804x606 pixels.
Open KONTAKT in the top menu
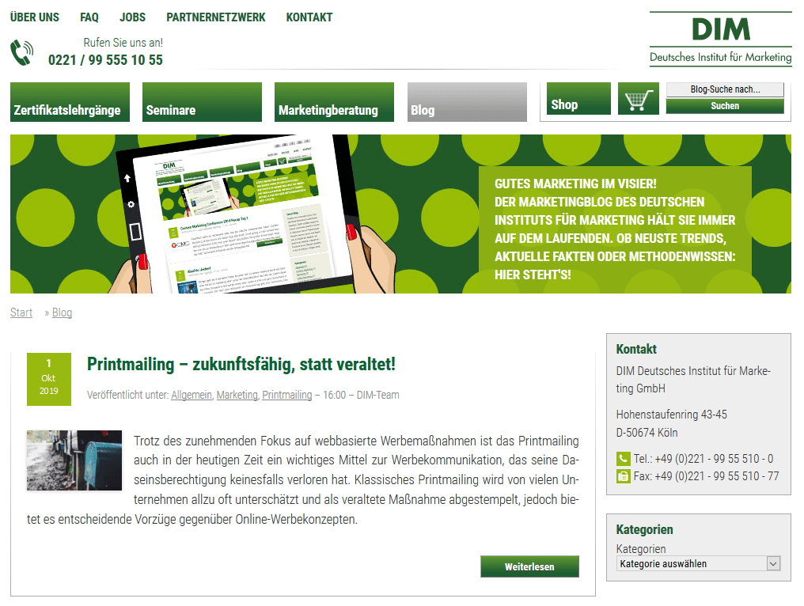(309, 17)
